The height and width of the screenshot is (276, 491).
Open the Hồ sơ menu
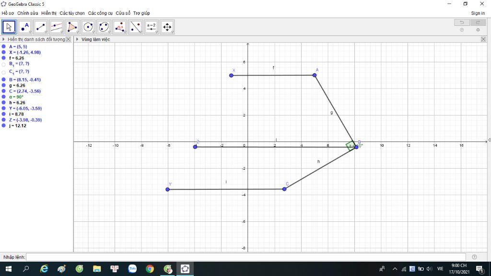[8, 13]
